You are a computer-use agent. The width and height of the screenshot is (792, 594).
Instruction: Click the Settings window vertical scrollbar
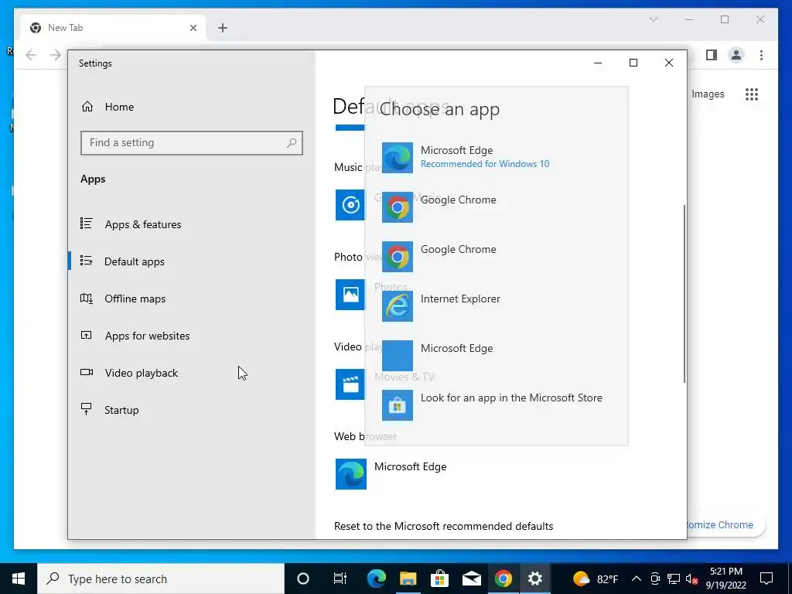684,293
